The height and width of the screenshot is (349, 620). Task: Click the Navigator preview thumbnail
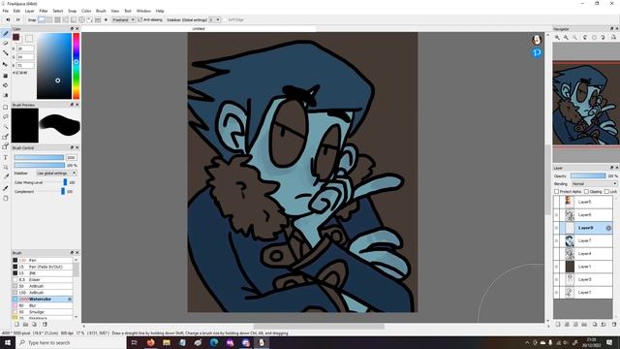click(586, 103)
